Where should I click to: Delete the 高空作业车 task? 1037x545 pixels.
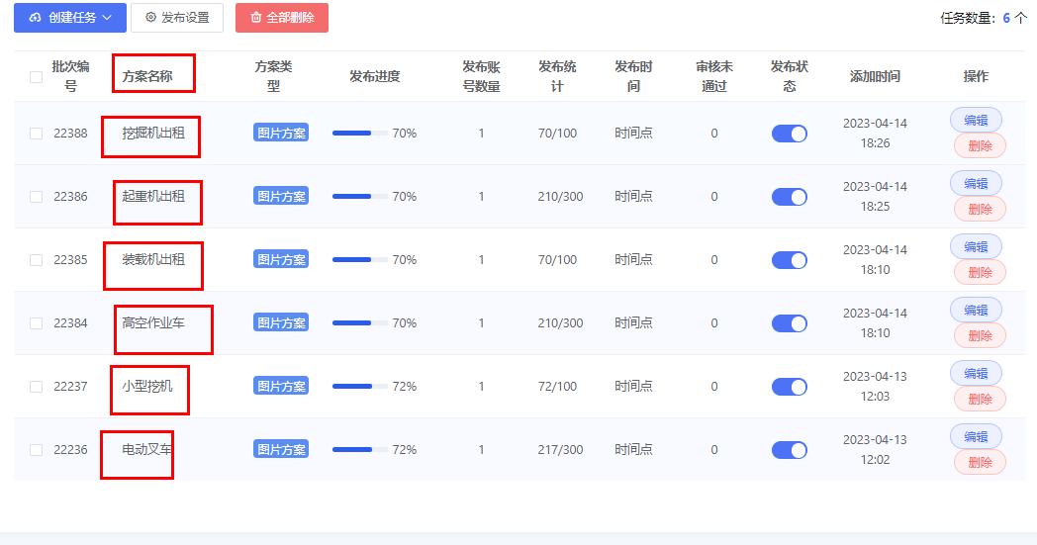click(x=980, y=335)
